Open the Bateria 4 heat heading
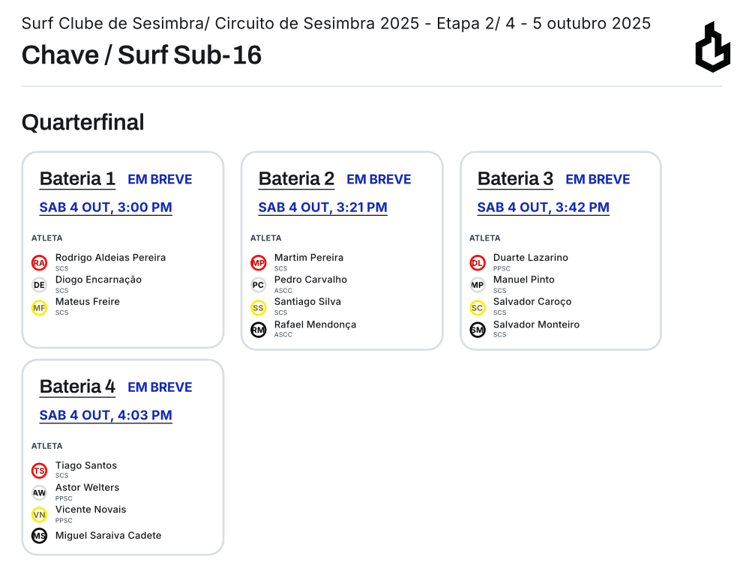 coord(77,387)
